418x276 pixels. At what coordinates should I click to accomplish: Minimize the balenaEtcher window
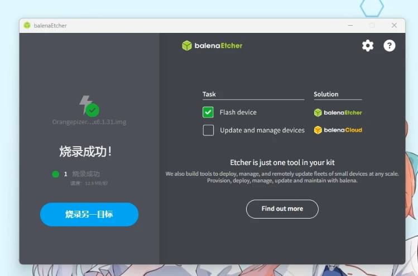click(x=350, y=25)
